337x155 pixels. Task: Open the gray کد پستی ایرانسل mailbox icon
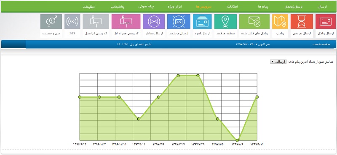96,22
